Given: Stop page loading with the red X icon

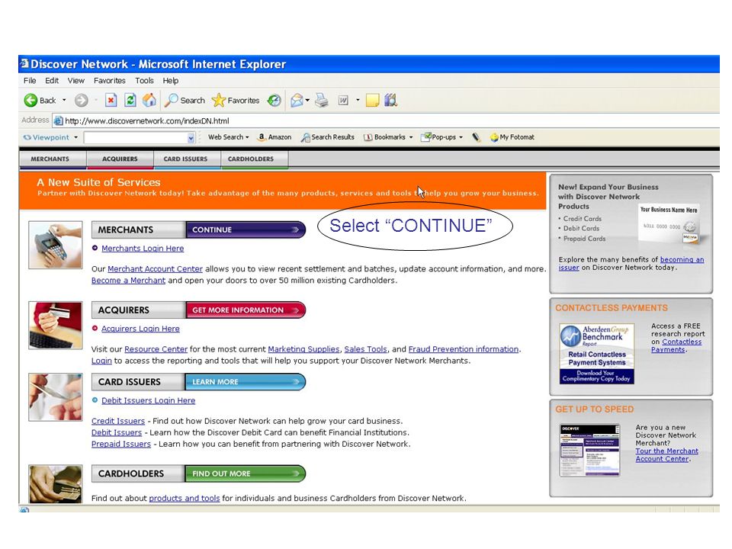Looking at the screenshot, I should coord(111,101).
